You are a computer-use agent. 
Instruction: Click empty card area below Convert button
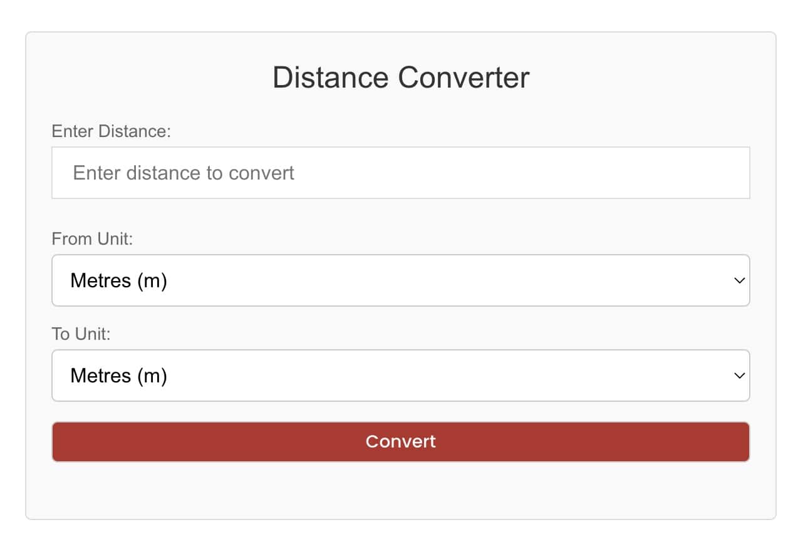[x=400, y=491]
